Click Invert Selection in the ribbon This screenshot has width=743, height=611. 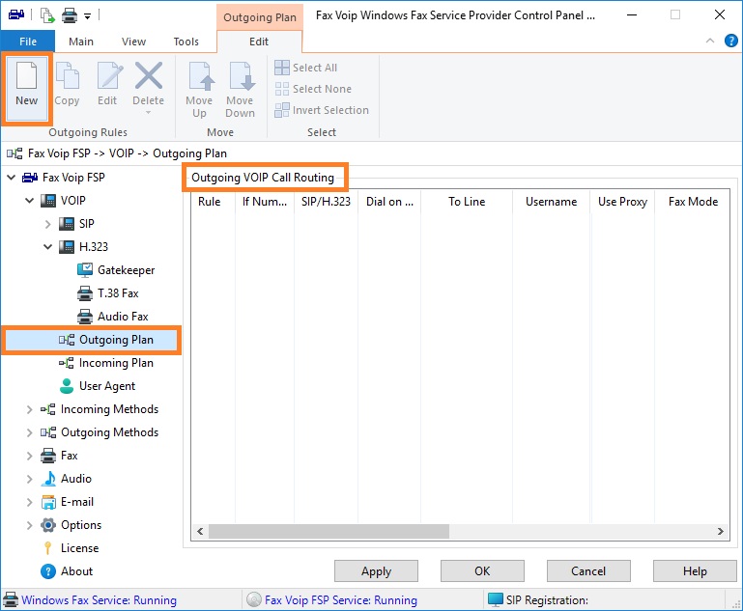point(322,110)
